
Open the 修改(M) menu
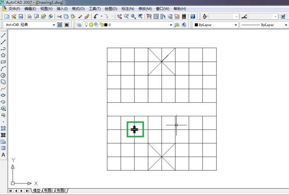point(145,9)
